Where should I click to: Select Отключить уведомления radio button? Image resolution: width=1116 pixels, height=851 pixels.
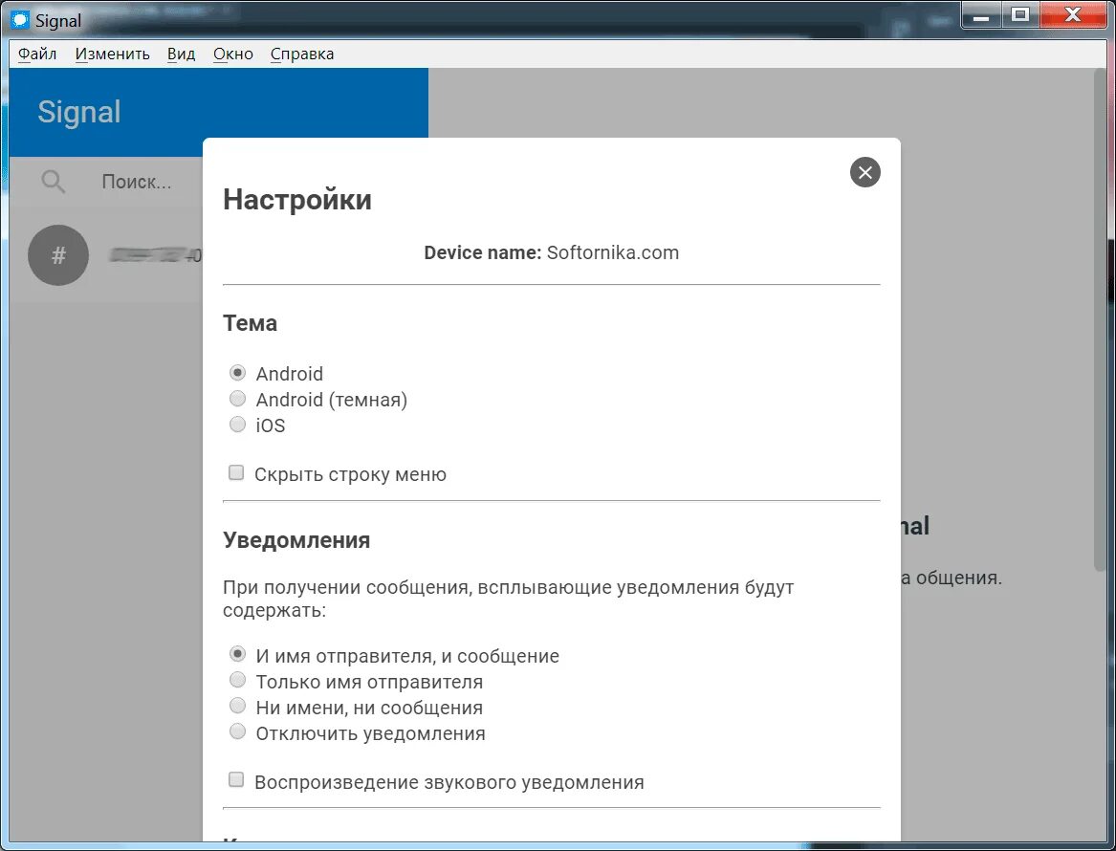(238, 731)
